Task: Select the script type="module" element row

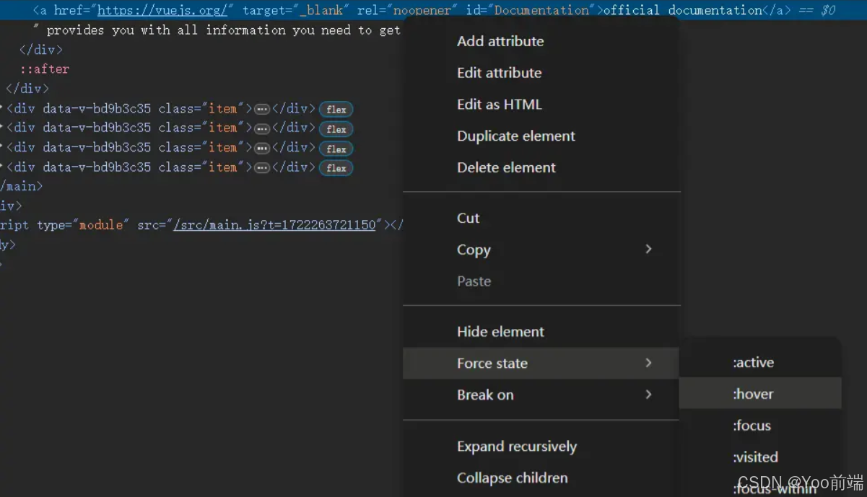Action: 201,225
